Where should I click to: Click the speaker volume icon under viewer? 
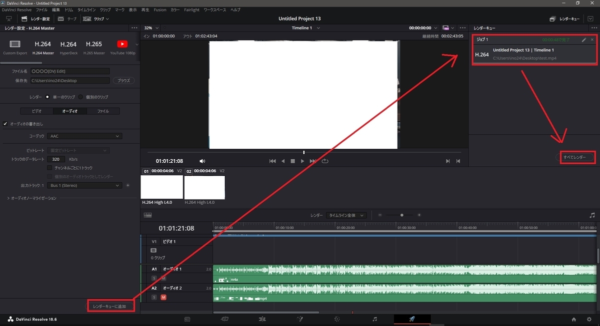[202, 161]
